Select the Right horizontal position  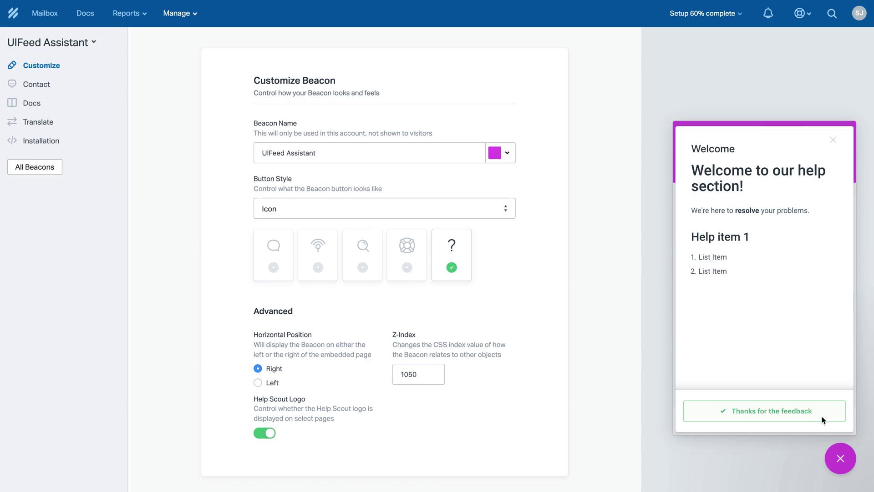(258, 369)
